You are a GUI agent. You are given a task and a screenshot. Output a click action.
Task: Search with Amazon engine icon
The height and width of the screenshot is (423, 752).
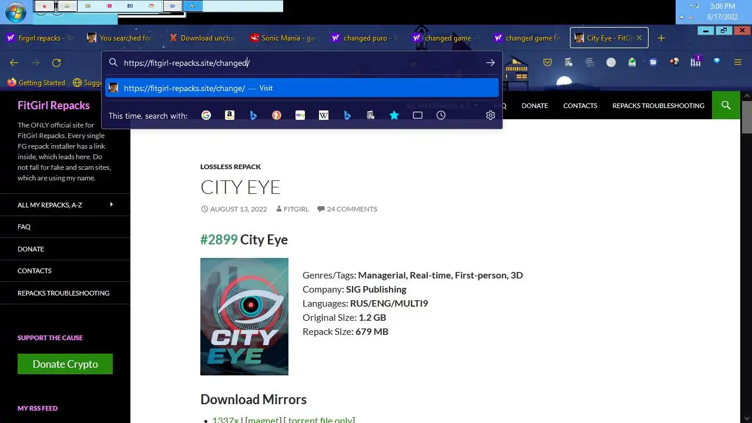pyautogui.click(x=230, y=115)
